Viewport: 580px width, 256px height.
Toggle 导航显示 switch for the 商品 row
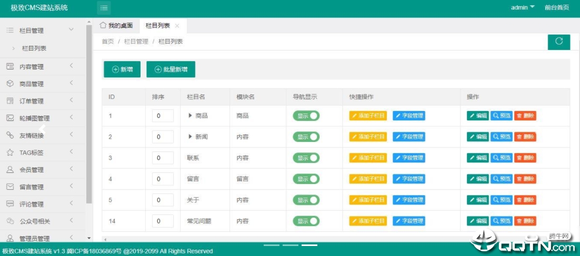point(306,116)
